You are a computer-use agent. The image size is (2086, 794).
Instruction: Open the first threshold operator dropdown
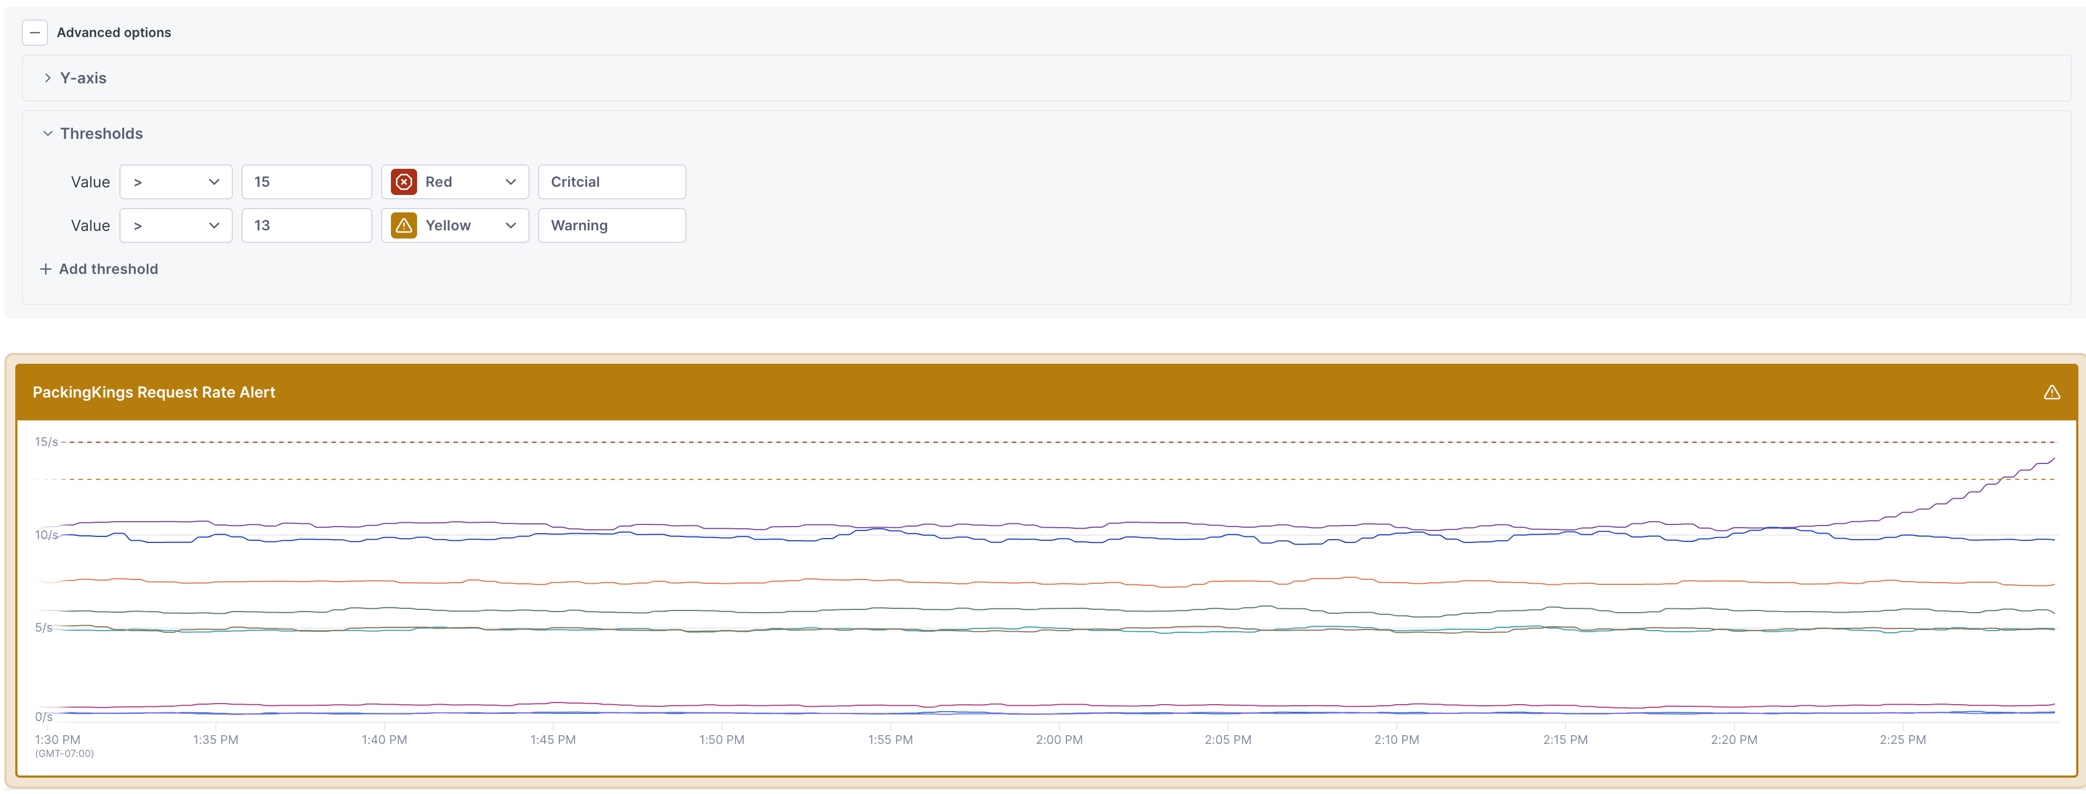176,182
